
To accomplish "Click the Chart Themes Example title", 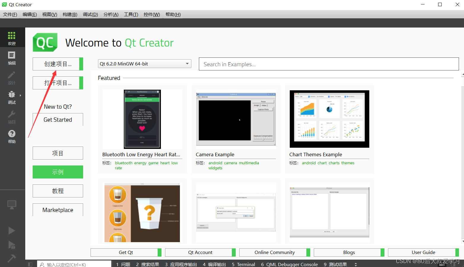I will pos(316,155).
